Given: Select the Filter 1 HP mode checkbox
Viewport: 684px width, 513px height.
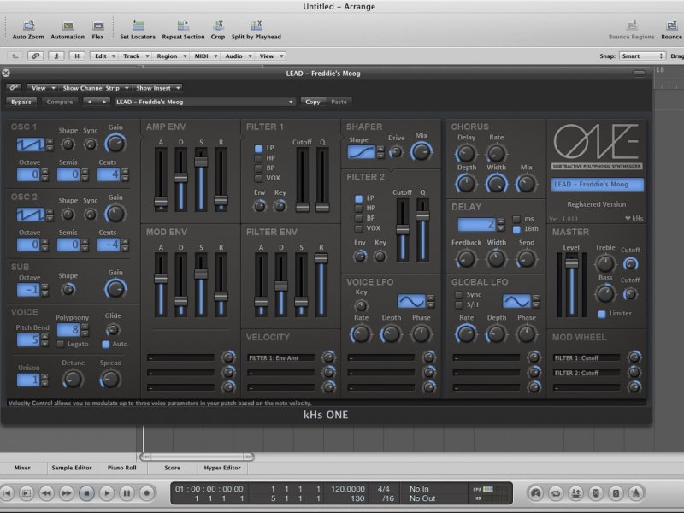Looking at the screenshot, I should click(258, 158).
